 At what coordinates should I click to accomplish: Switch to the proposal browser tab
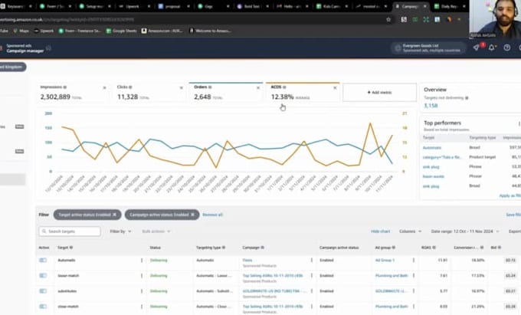pyautogui.click(x=172, y=6)
